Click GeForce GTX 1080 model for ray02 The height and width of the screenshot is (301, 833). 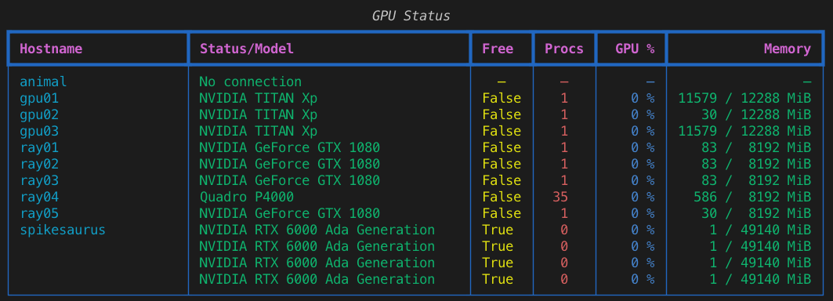point(289,164)
